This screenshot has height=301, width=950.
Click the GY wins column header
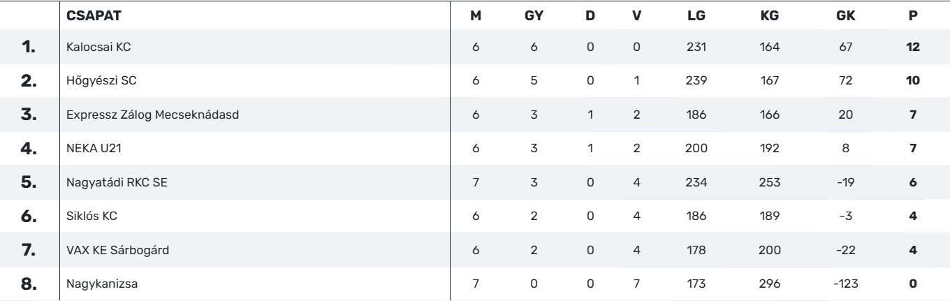pyautogui.click(x=533, y=15)
